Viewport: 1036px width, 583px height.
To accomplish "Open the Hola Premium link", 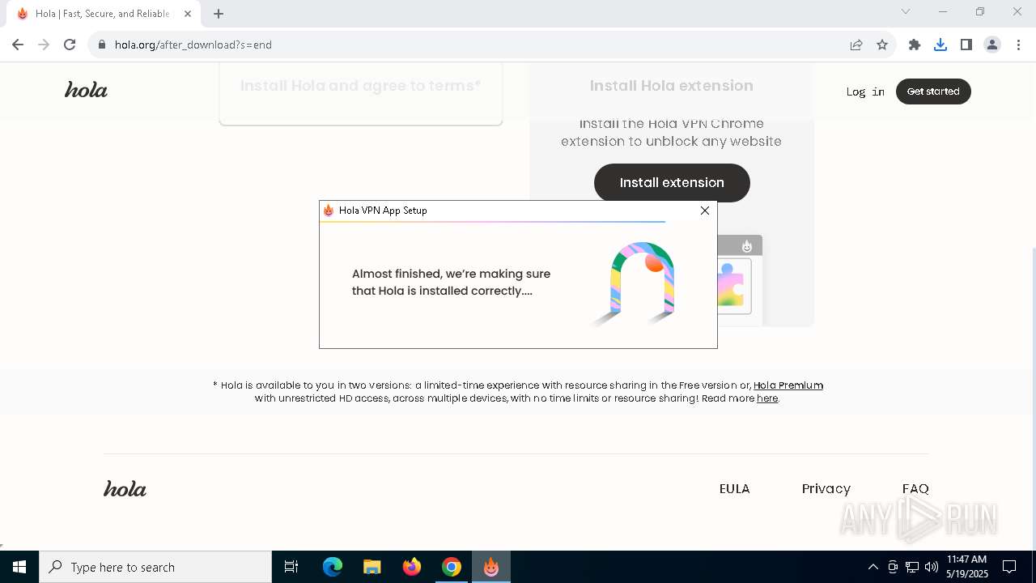I will 788,385.
